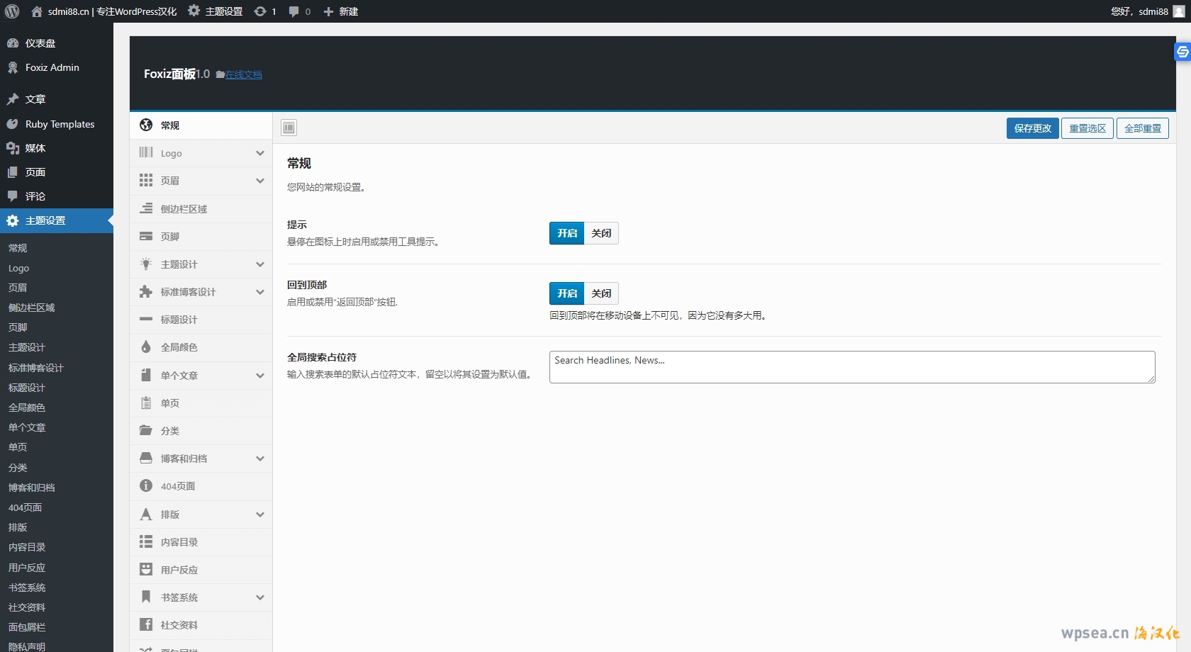
Task: Set 回到顶部 to 开启
Action: pyautogui.click(x=566, y=293)
